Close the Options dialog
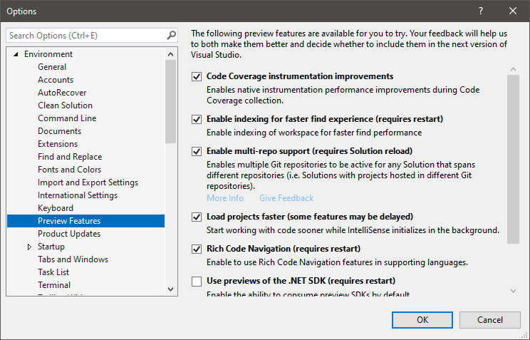The image size is (530, 340). [513, 11]
